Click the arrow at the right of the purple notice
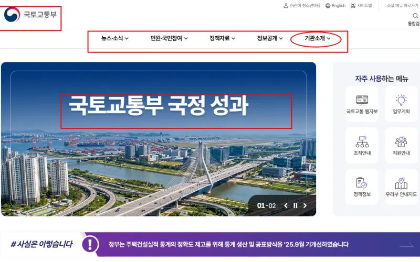The image size is (420, 262). point(406,245)
